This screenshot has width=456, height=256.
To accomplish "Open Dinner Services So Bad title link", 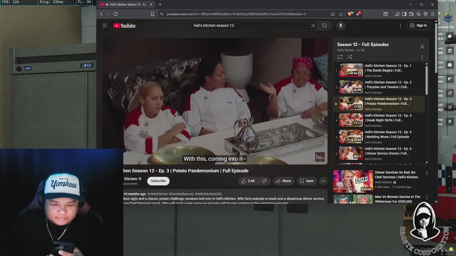I will 397,175.
